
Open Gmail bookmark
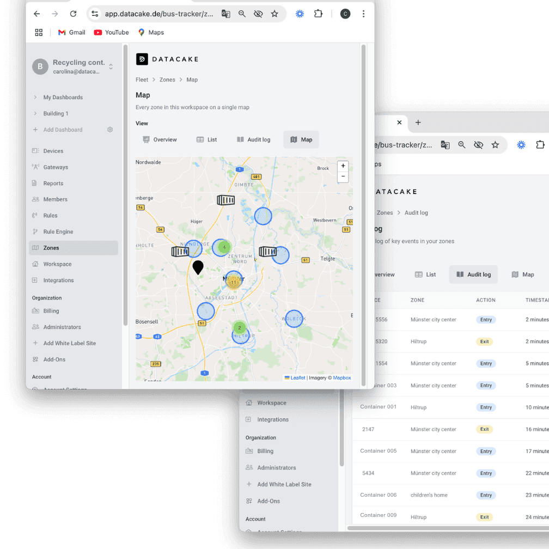point(72,33)
